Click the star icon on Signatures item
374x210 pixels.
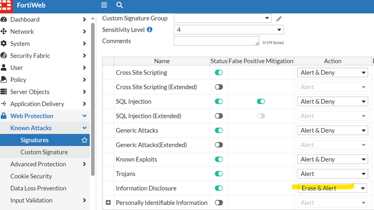tap(85, 140)
